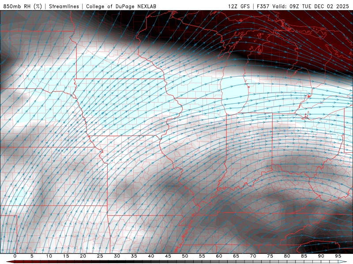
Task: Select the 85 value on the color scale
Action: pyautogui.click(x=304, y=256)
